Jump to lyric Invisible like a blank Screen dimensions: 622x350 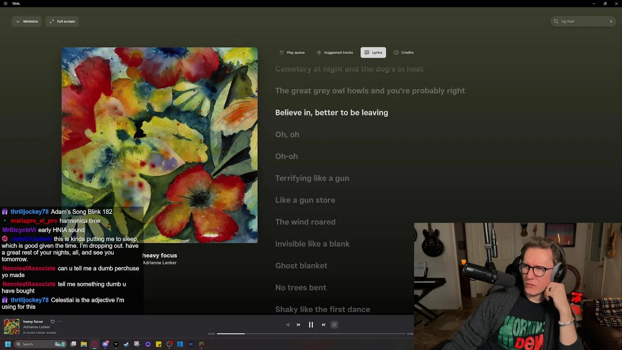[312, 244]
